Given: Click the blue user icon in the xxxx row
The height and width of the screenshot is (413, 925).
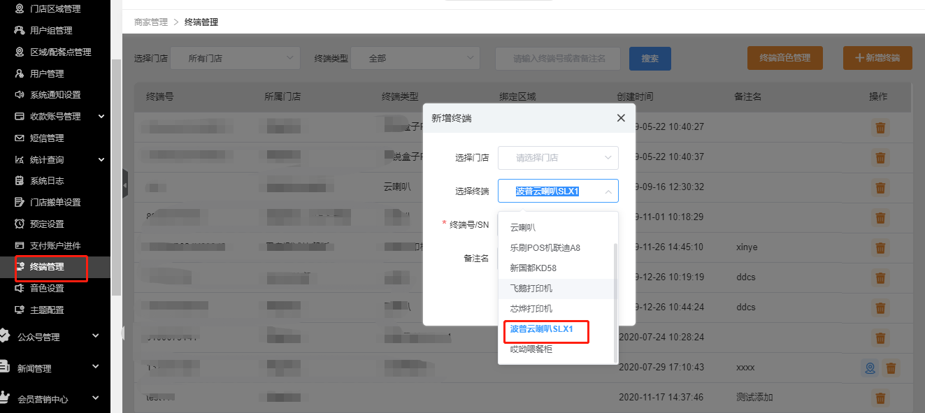Looking at the screenshot, I should 870,368.
